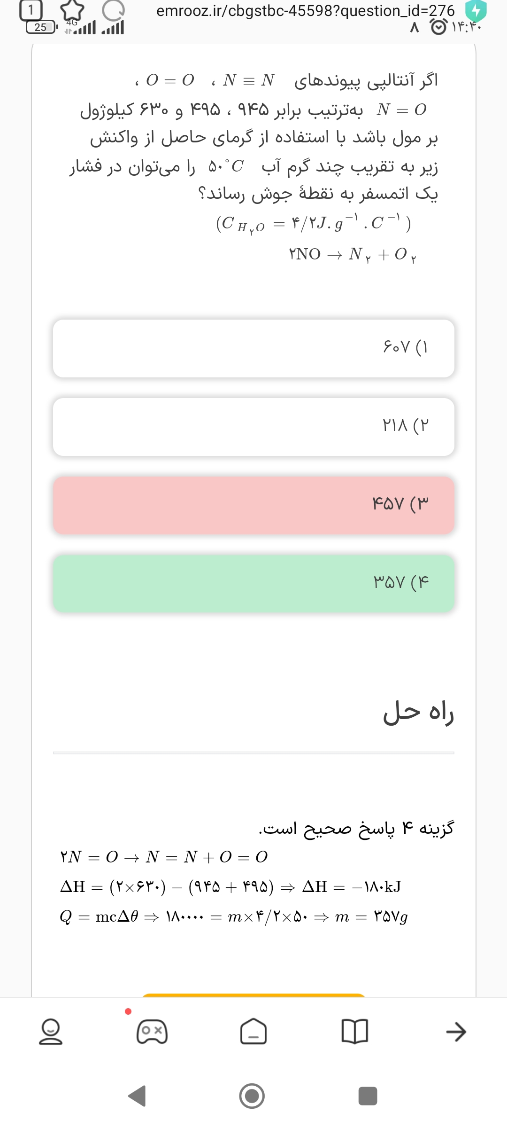The width and height of the screenshot is (507, 1128).
Task: Select answer option 1 with value ۶۰۷
Action: pyautogui.click(x=253, y=348)
